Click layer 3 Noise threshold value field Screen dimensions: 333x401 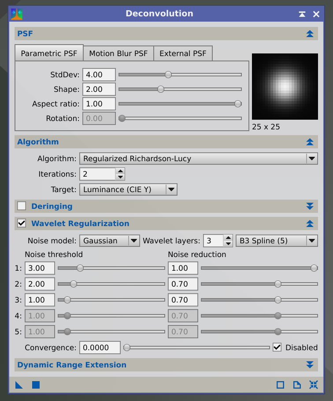(x=40, y=300)
